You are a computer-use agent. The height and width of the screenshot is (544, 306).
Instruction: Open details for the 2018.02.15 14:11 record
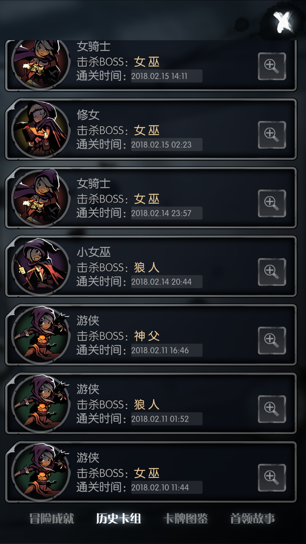point(272,66)
